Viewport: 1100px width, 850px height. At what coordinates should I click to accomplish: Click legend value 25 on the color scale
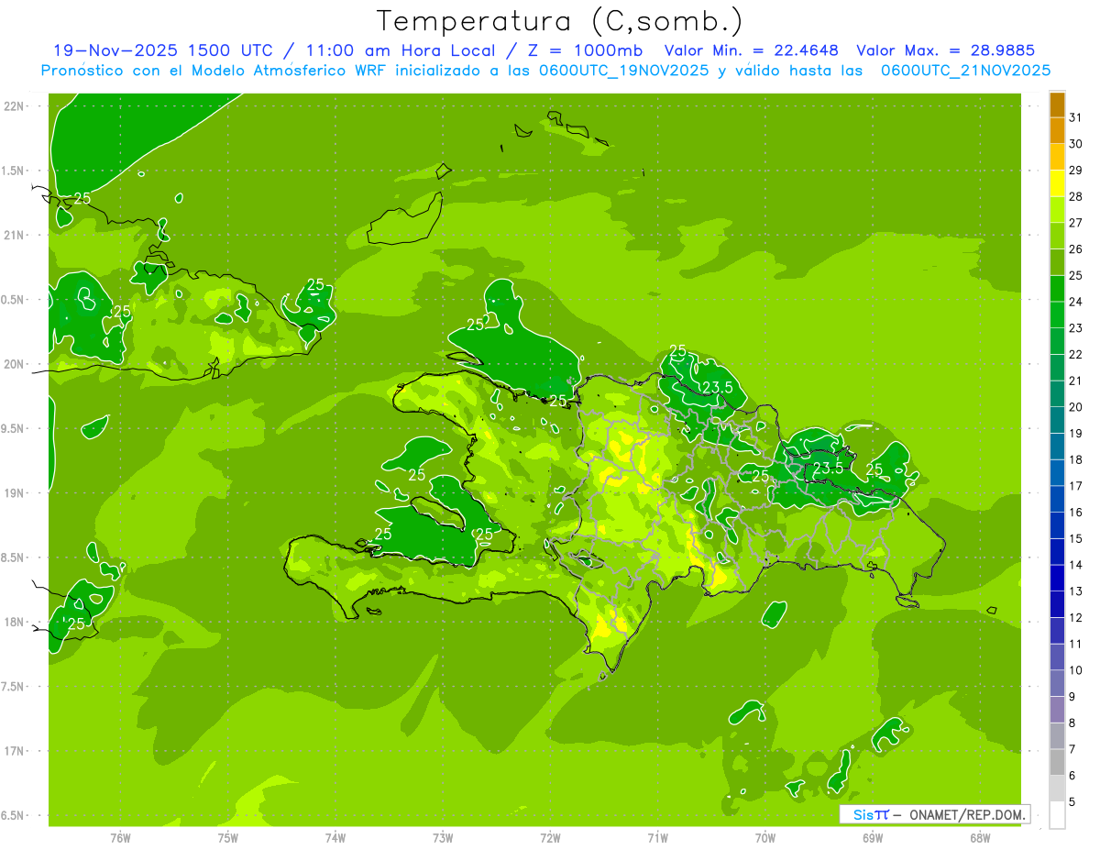[x=1076, y=275]
